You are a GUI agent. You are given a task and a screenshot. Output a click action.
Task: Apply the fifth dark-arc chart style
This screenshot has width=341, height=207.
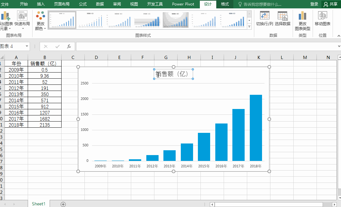pos(176,20)
